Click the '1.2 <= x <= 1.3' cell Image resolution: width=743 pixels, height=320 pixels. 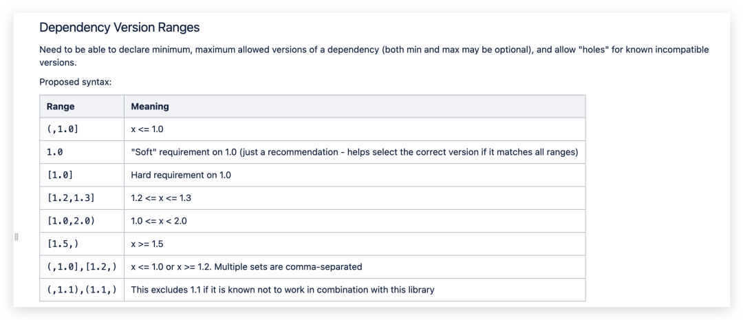[354, 198]
